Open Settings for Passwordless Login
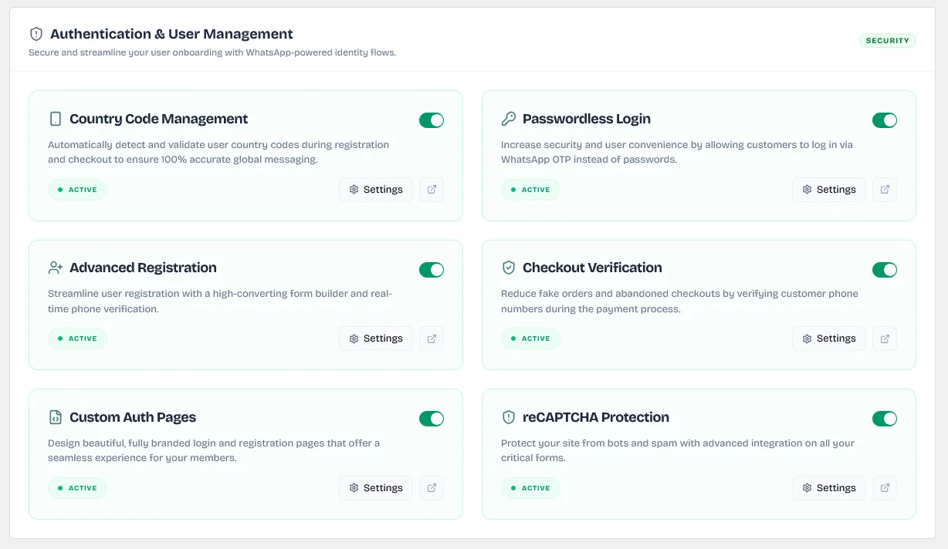This screenshot has height=549, width=948. pos(829,190)
